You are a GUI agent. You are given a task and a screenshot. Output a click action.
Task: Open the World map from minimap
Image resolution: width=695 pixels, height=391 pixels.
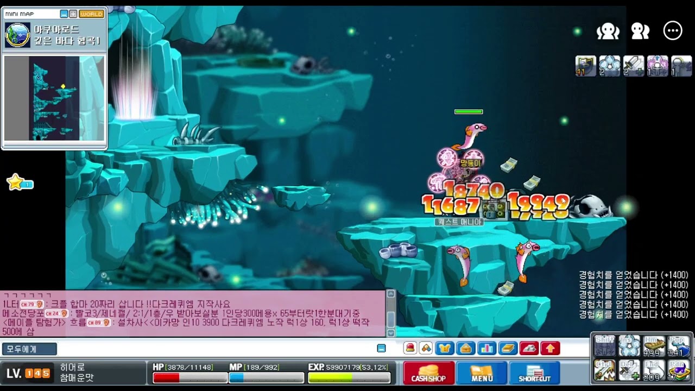point(91,14)
